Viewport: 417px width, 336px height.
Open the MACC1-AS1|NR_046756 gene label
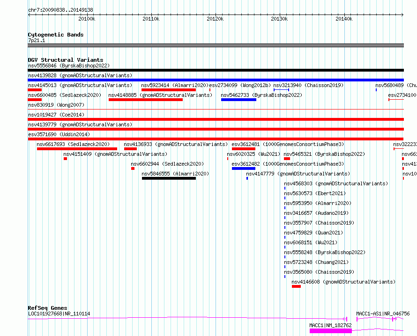point(383,314)
